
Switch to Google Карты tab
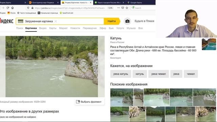pyautogui.click(x=136, y=2)
